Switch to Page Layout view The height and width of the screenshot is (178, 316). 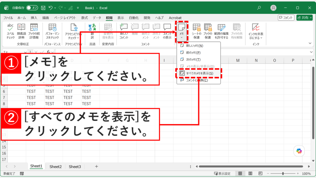tap(250, 174)
